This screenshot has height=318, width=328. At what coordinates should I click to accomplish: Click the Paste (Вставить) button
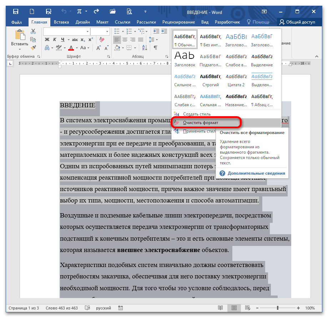click(x=20, y=40)
